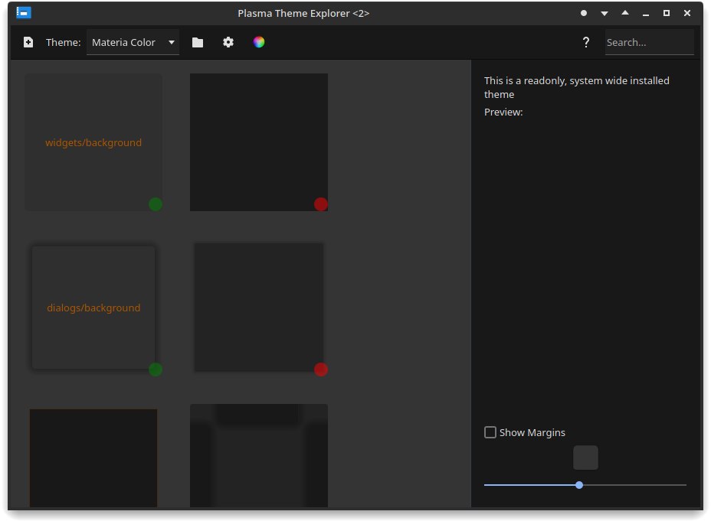
Task: Click the new theme document icon
Action: (x=28, y=42)
